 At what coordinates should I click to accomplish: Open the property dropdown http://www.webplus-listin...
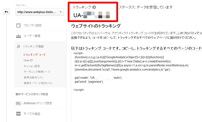click(x=40, y=12)
